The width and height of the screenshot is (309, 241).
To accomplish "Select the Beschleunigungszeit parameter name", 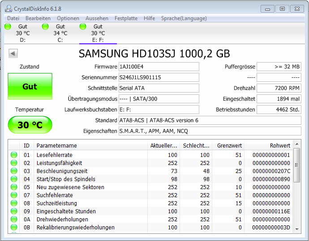I will [x=62, y=171].
